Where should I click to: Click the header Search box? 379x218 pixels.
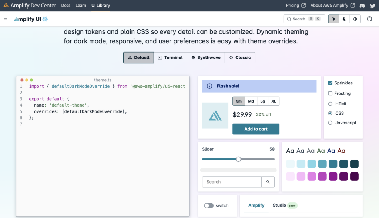click(x=304, y=19)
